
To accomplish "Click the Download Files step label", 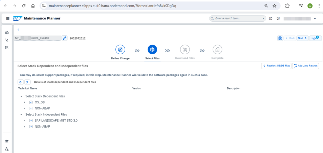I will coord(185,58).
